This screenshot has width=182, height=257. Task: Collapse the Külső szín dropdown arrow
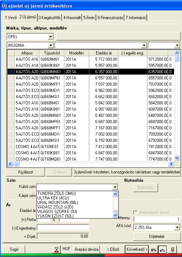115,187
